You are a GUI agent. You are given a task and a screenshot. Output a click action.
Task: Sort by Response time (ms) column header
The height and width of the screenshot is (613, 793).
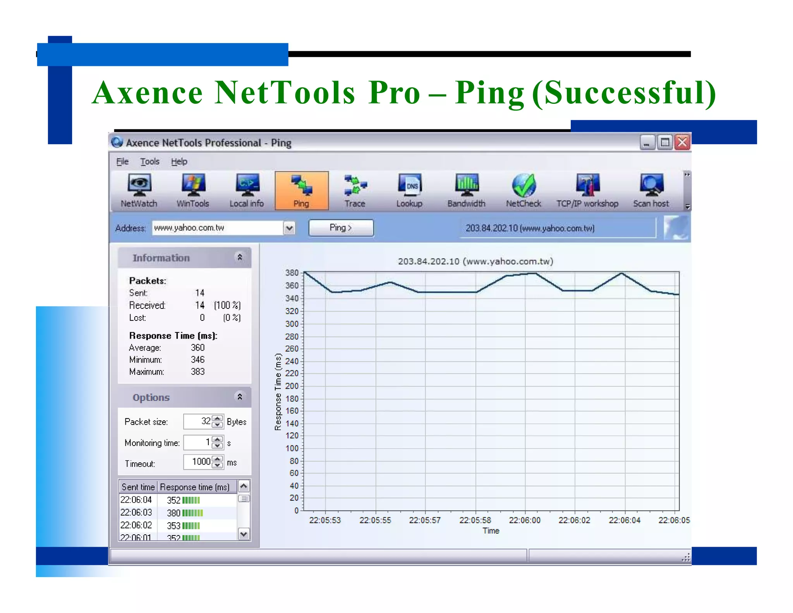pos(197,487)
